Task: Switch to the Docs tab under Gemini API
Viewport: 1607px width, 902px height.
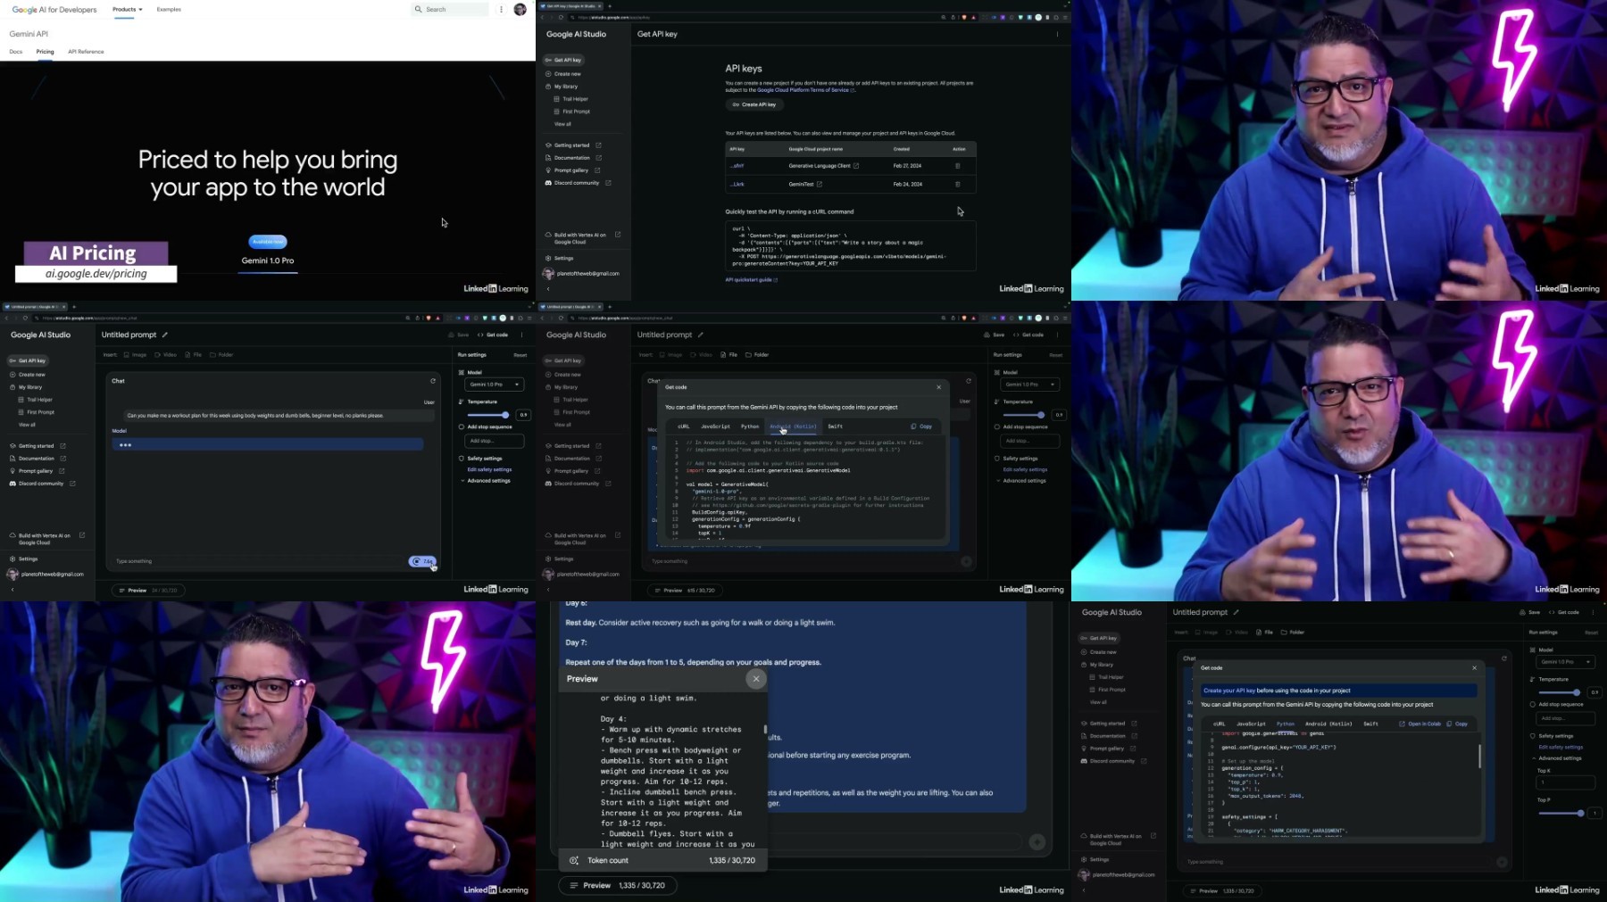Action: click(x=16, y=52)
